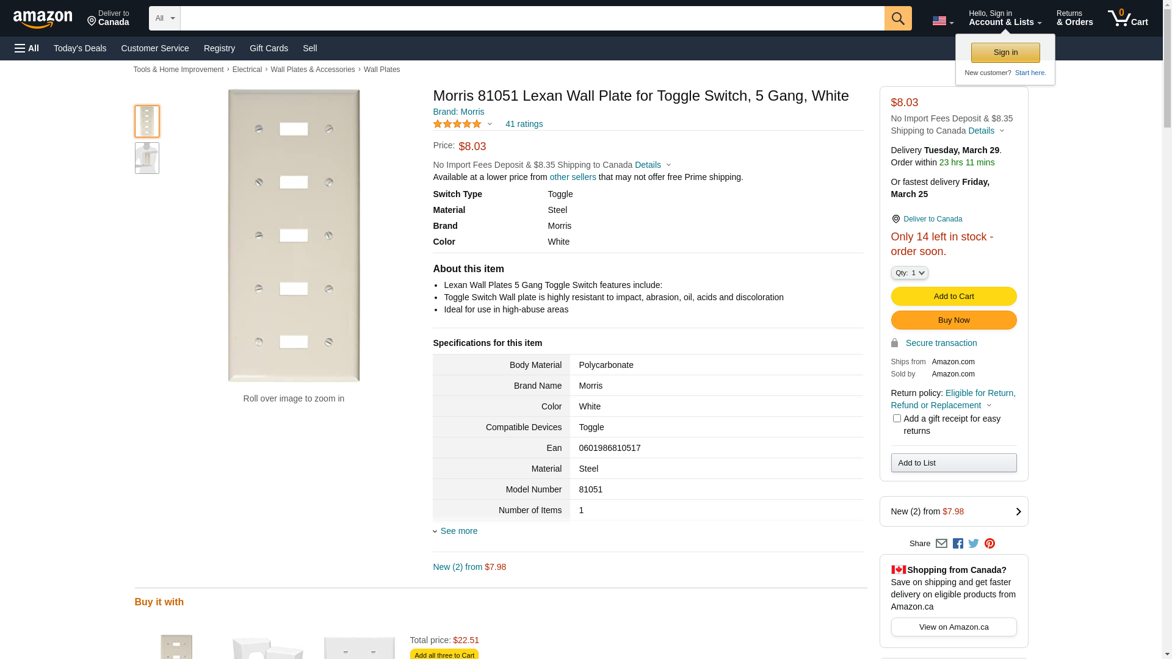Share on Facebook icon

[958, 543]
